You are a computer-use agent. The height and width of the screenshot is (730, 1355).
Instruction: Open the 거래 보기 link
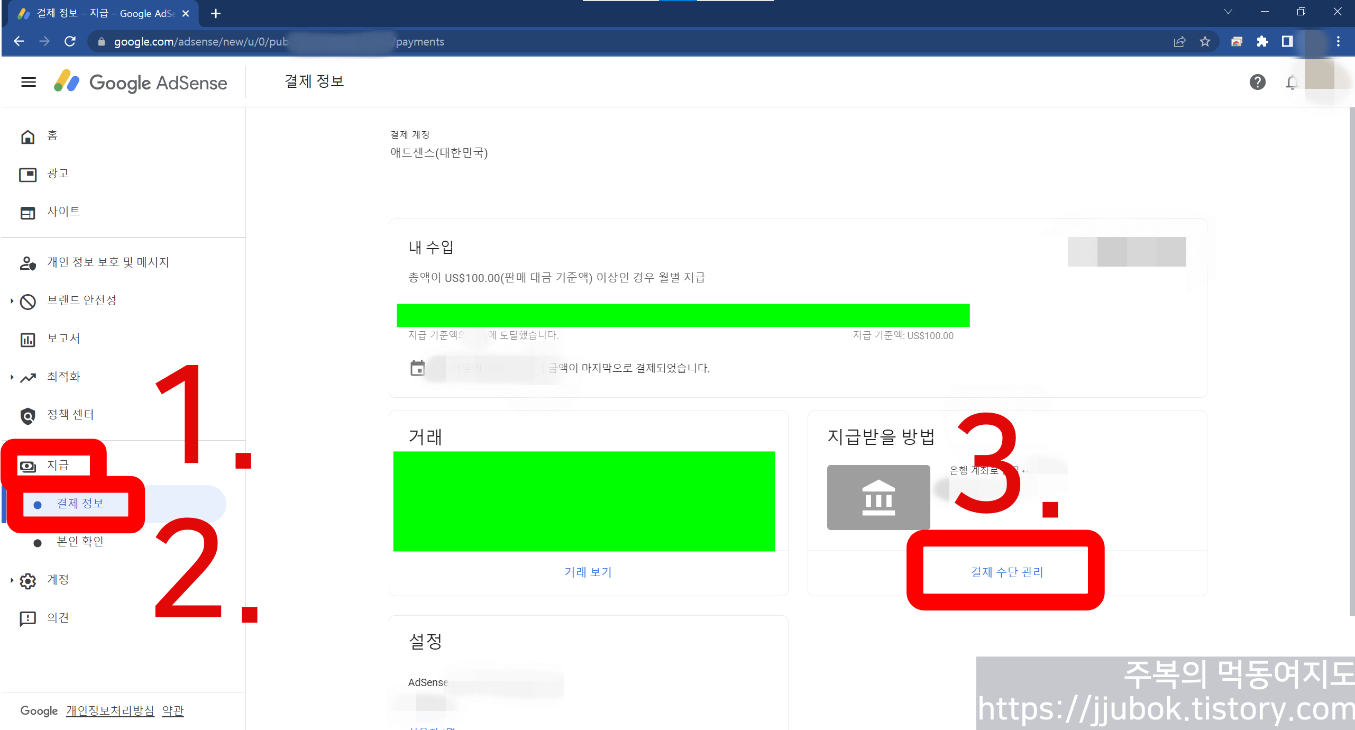pos(588,572)
